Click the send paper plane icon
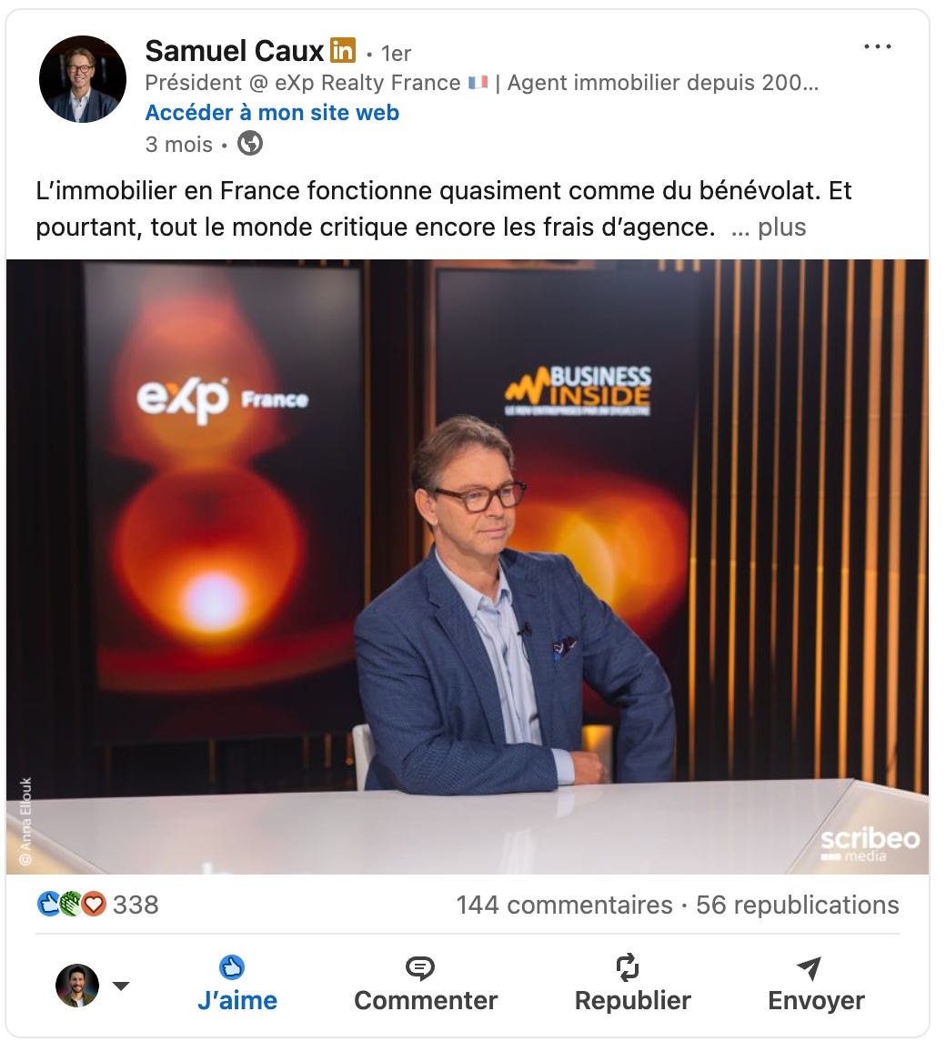The height and width of the screenshot is (1052, 946). (810, 967)
